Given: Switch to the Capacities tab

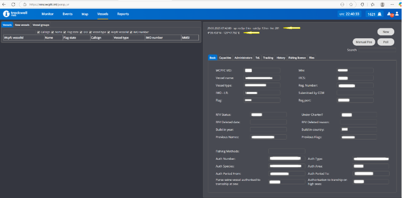Looking at the screenshot, I should pos(225,58).
